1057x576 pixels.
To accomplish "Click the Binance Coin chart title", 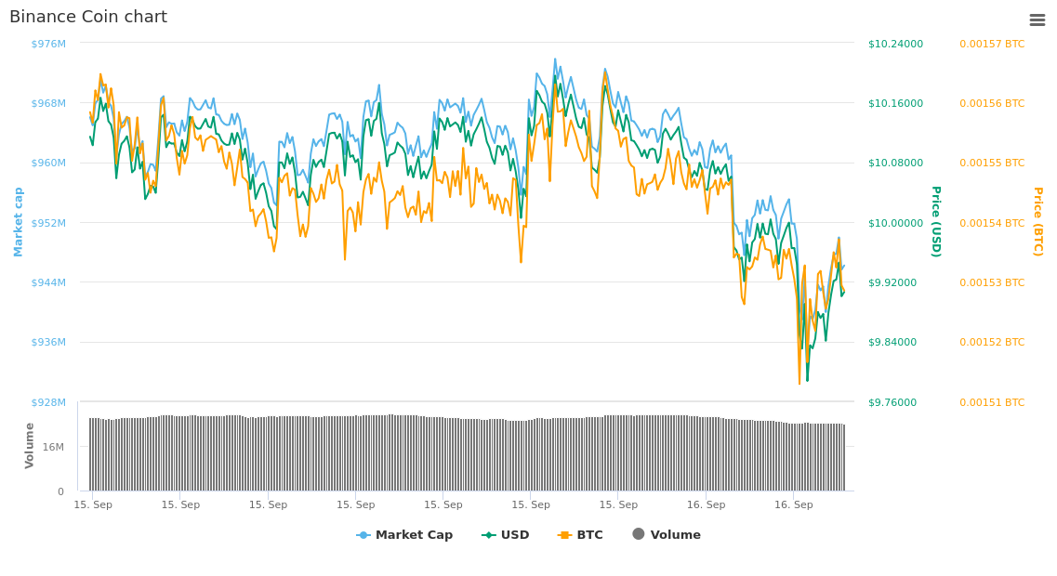I will pos(88,17).
